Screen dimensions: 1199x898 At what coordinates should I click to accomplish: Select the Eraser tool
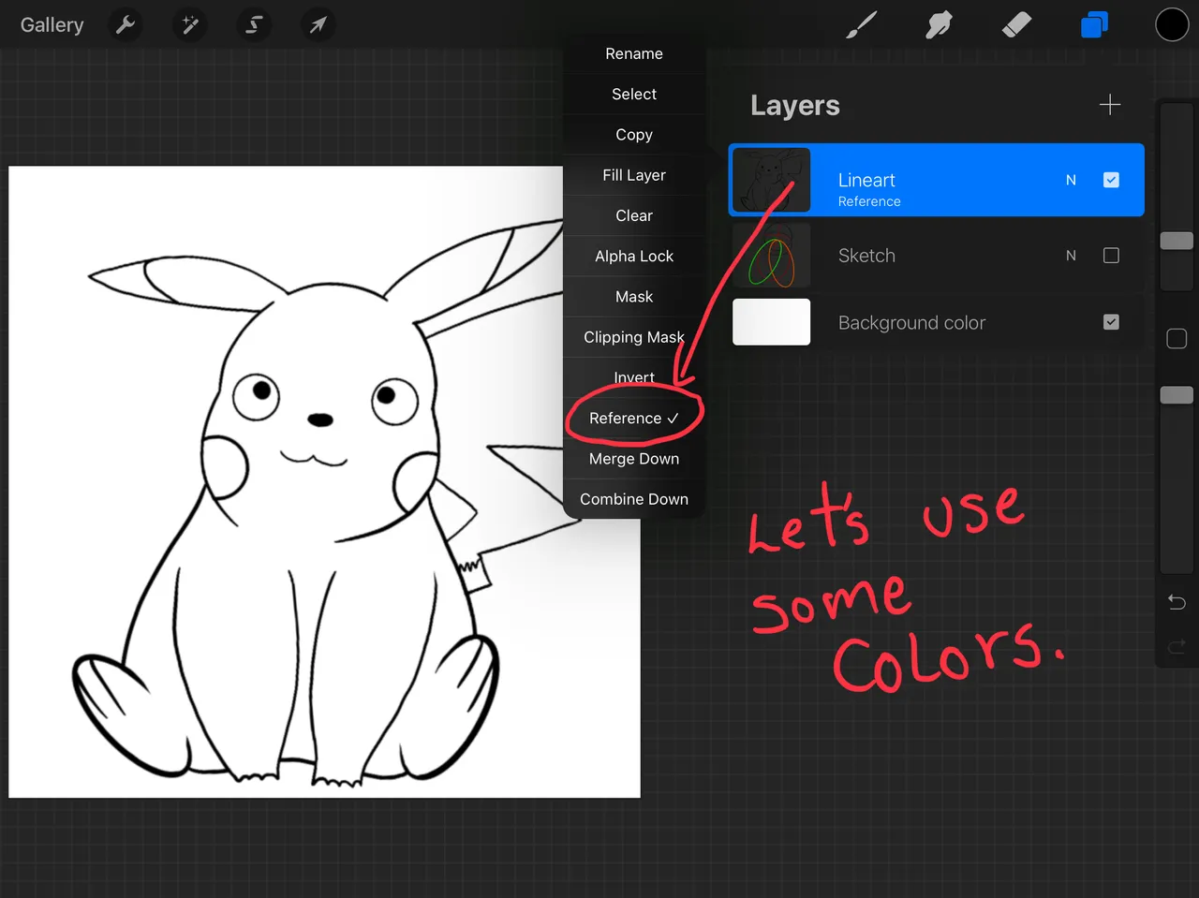pyautogui.click(x=1016, y=25)
